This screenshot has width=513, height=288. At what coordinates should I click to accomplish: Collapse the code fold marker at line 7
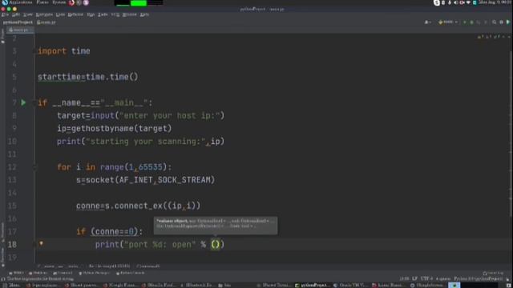click(34, 102)
